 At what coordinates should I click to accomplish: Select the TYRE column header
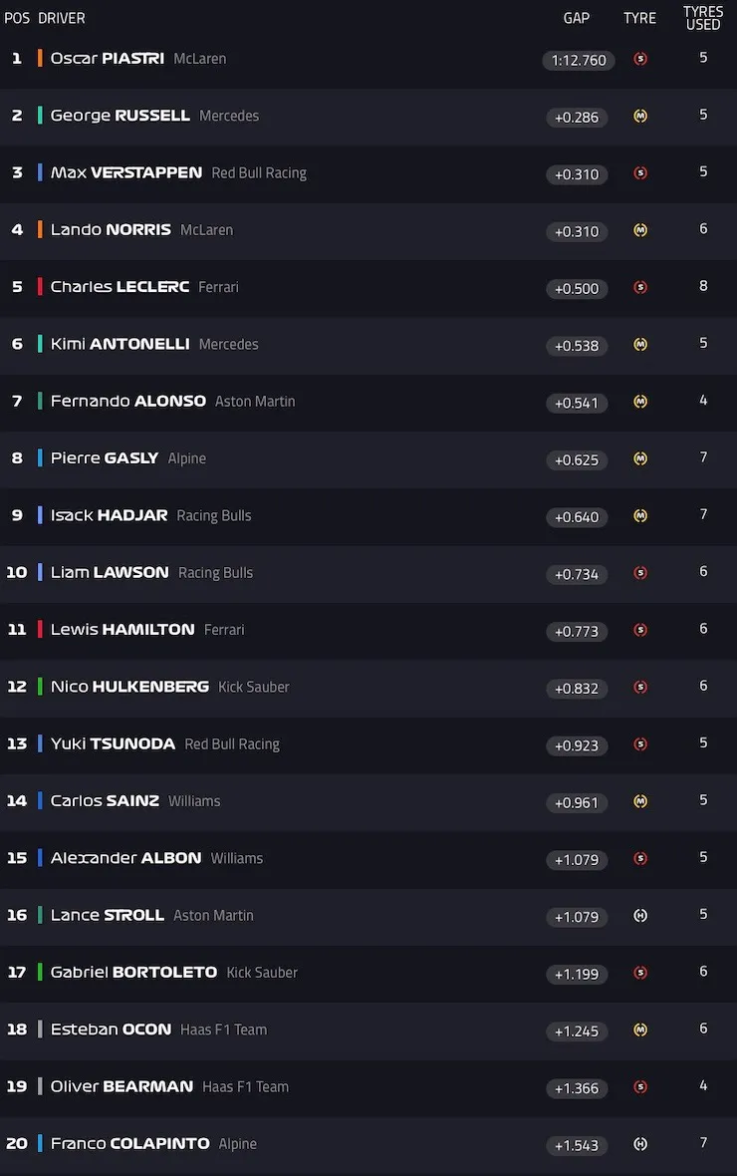click(639, 18)
